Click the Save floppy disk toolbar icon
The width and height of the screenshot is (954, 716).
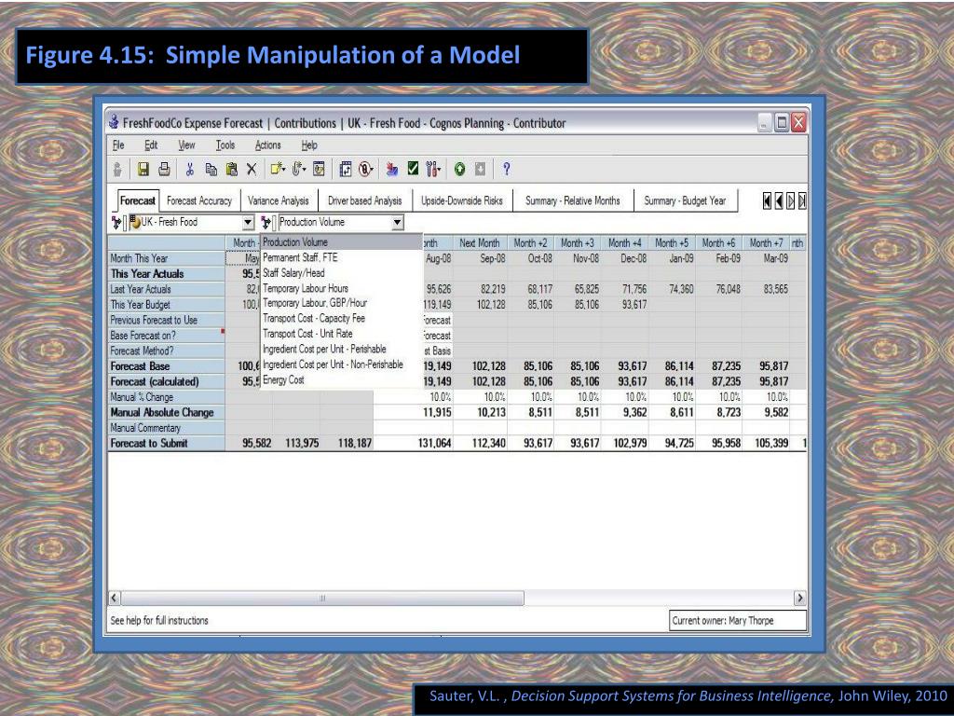click(x=143, y=170)
